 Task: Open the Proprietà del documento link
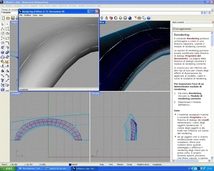pos(188,57)
